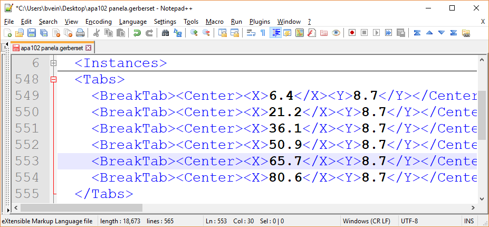The height and width of the screenshot is (227, 489).
Task: Toggle Show All Characters pilcrow
Action: coord(263,33)
